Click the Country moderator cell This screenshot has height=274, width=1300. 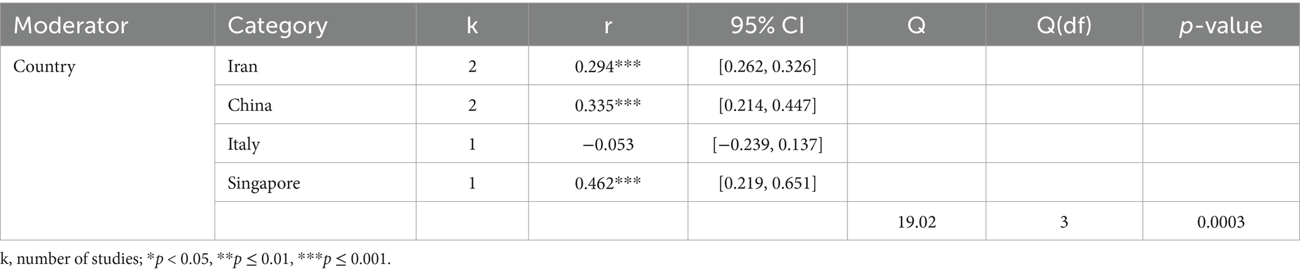(x=45, y=66)
